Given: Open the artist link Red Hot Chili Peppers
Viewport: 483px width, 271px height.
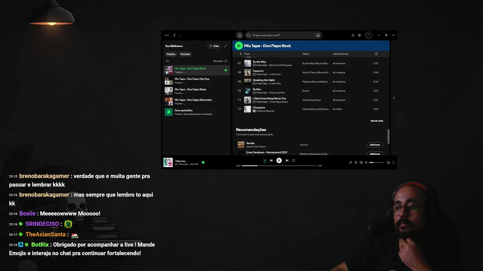Looking at the screenshot, I should pos(280,65).
